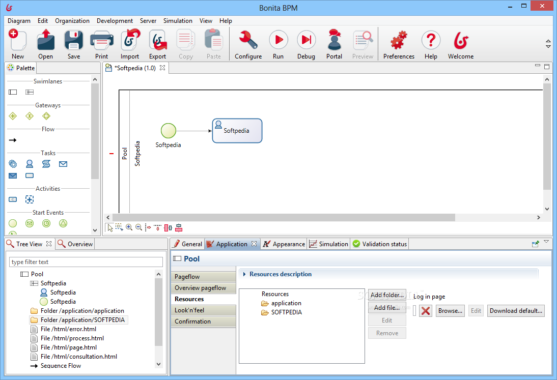Click the Export toolbar icon
This screenshot has height=380, width=557.
[157, 40]
